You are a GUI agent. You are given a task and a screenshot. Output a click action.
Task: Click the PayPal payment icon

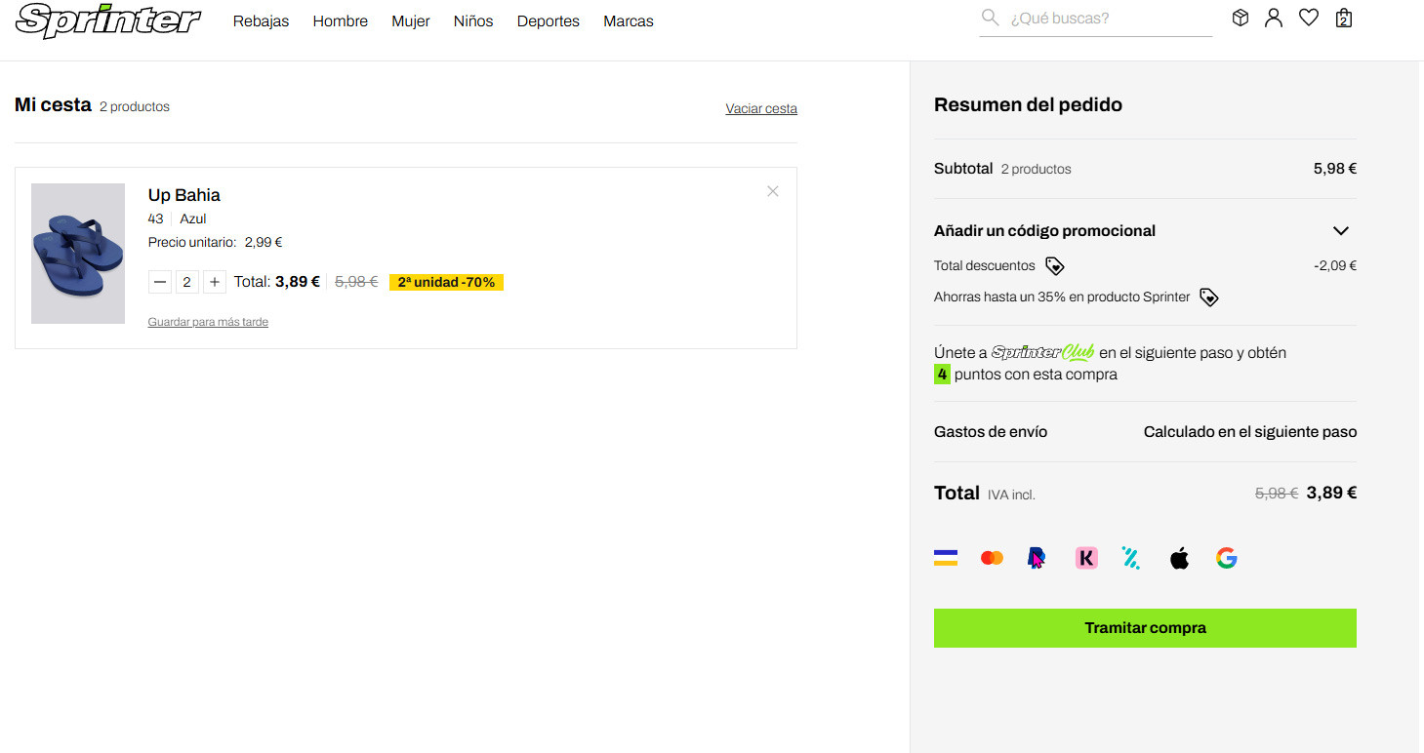tap(1037, 558)
